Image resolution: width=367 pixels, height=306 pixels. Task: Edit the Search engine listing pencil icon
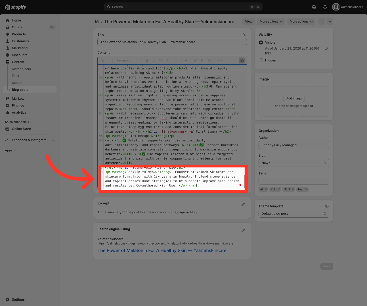pos(243,230)
